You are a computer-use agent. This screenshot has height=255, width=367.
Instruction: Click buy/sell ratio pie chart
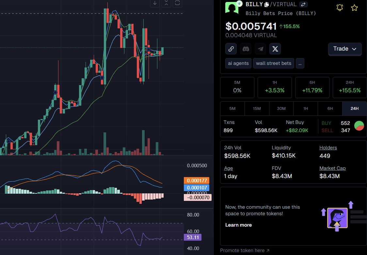(x=359, y=126)
